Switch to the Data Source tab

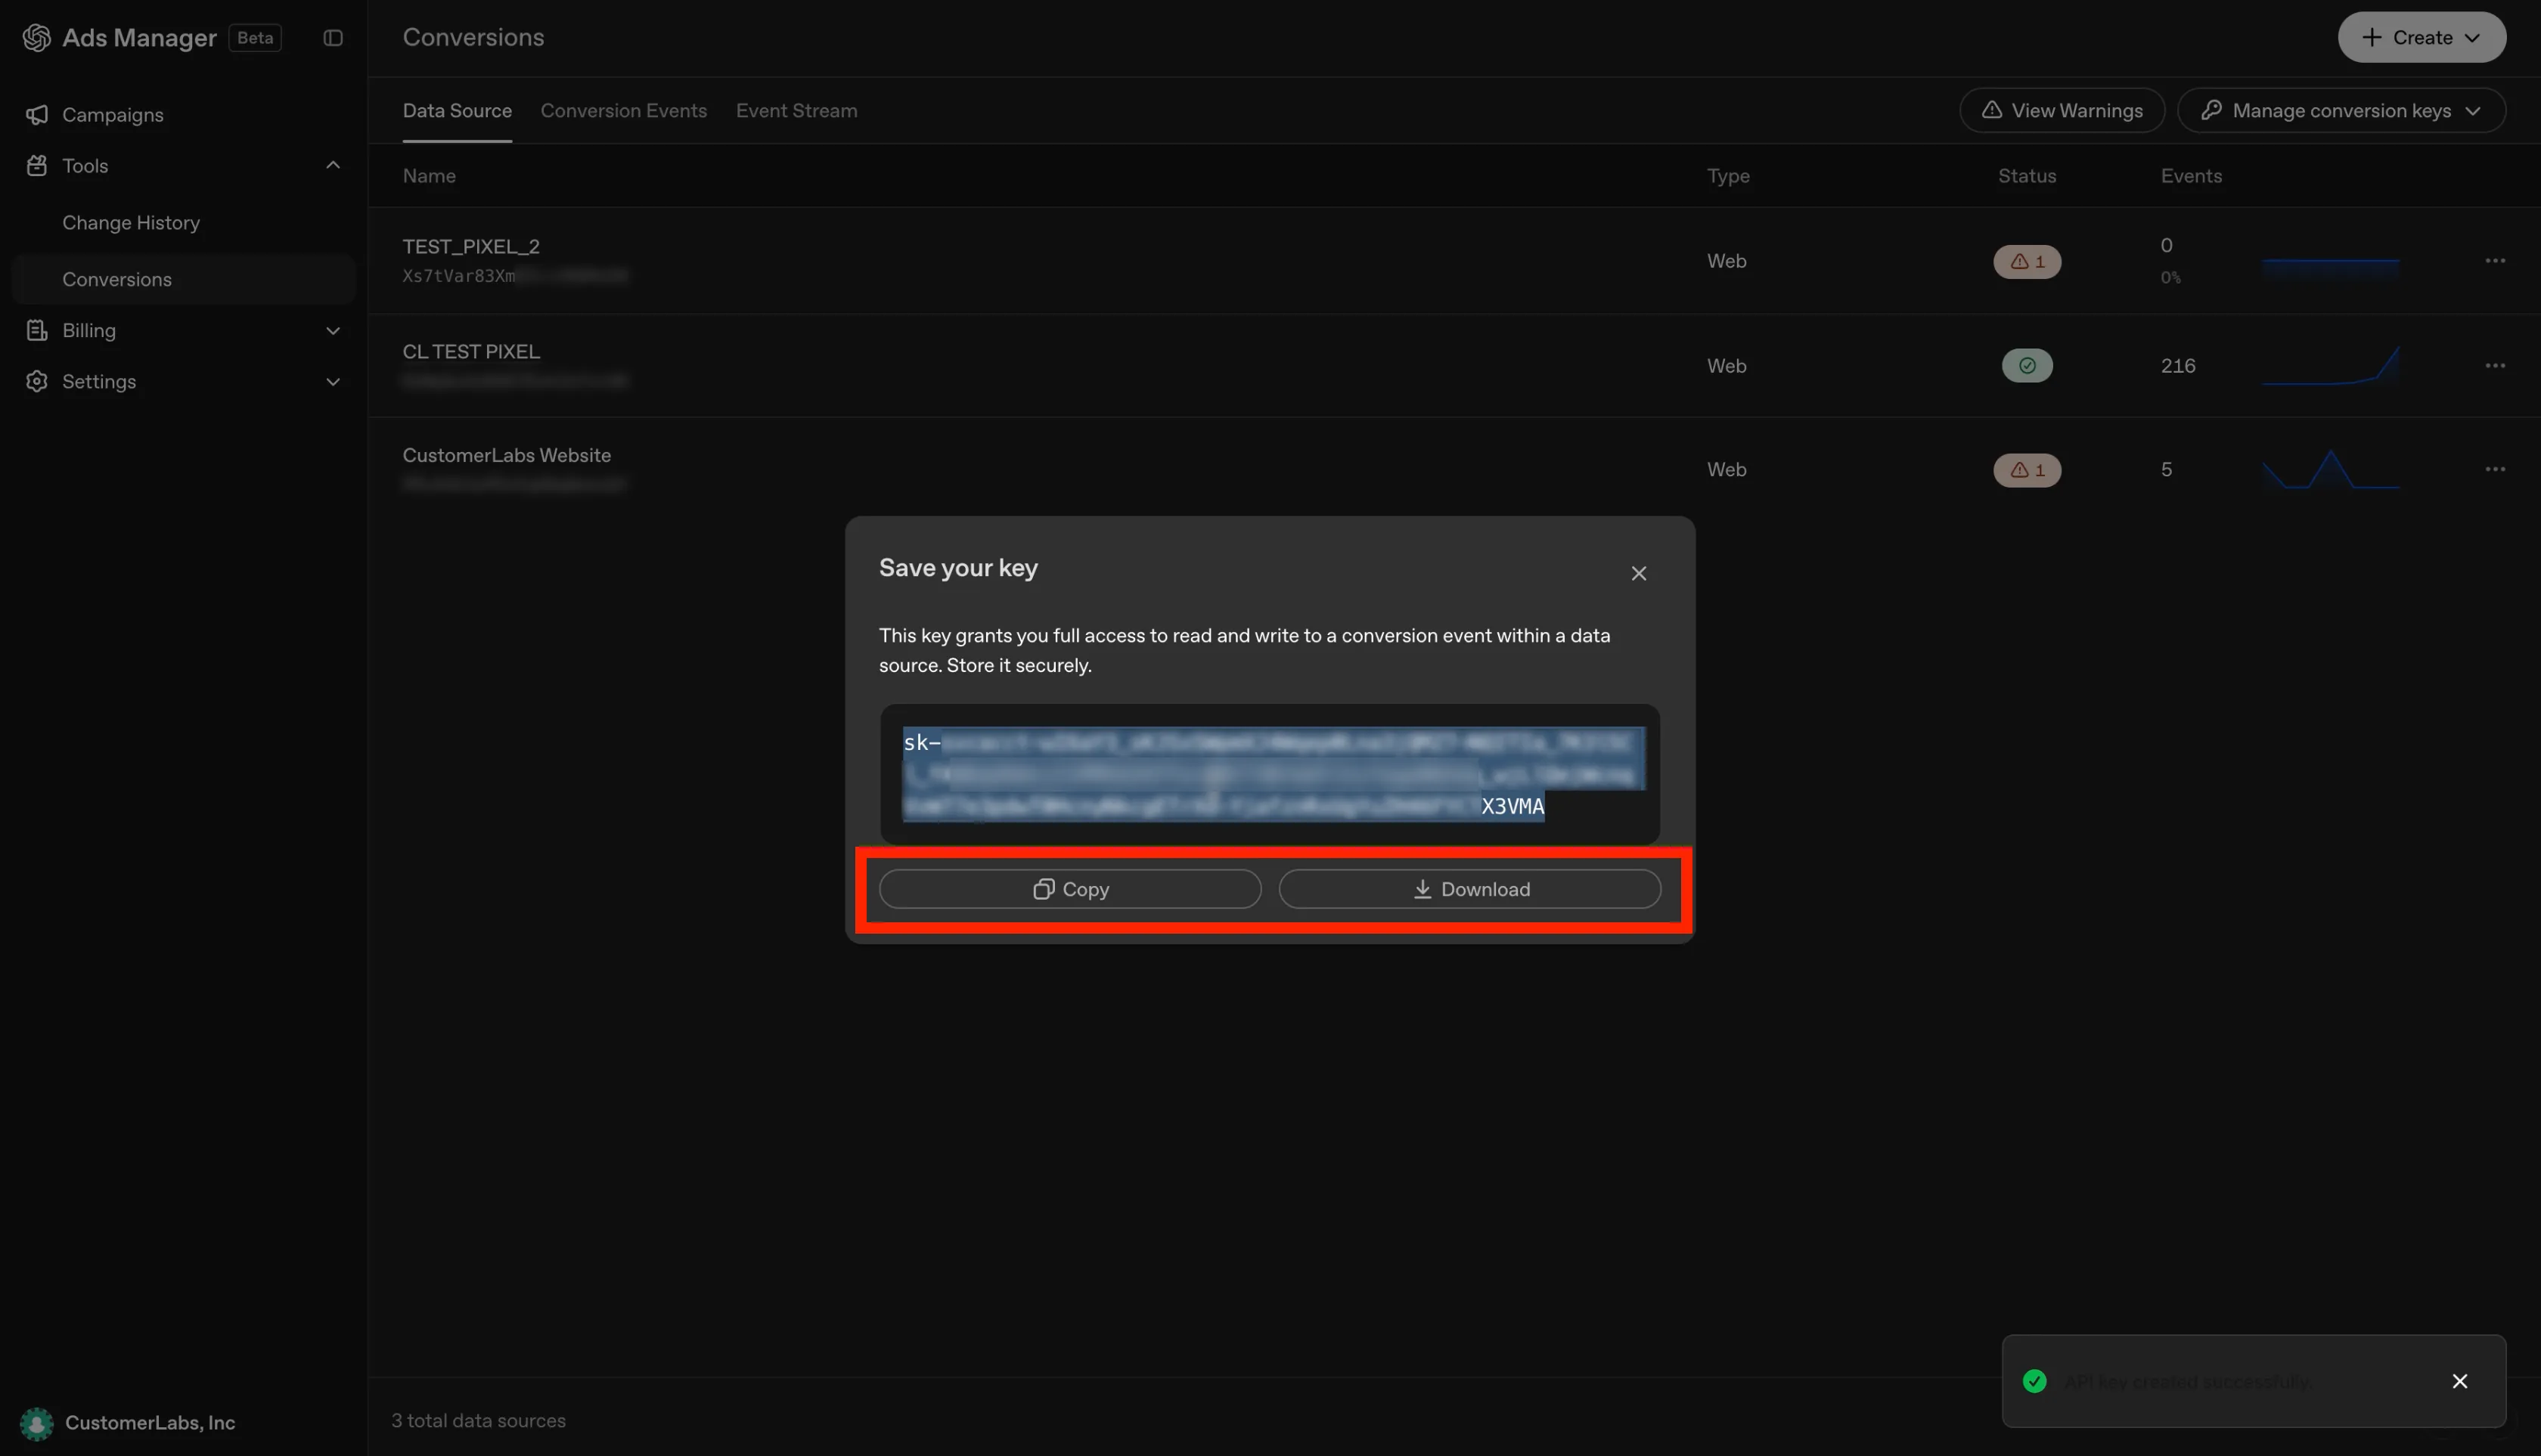[x=458, y=110]
